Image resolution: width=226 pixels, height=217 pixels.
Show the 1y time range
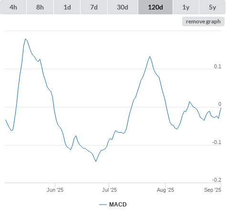[x=186, y=7]
